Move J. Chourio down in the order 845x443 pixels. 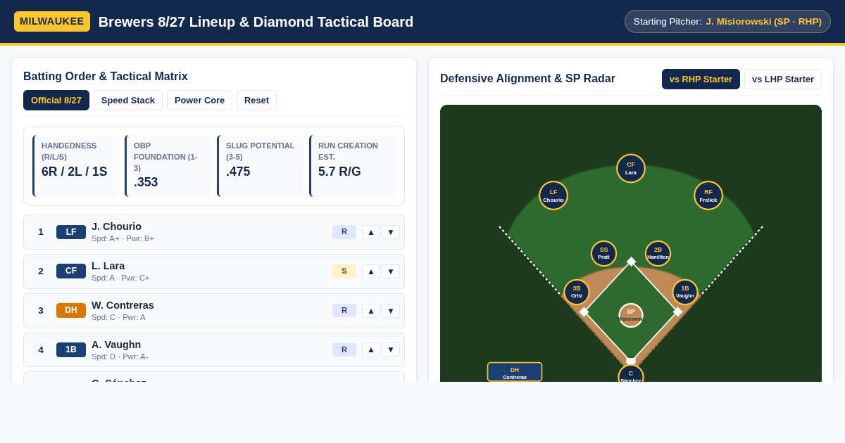coord(391,232)
